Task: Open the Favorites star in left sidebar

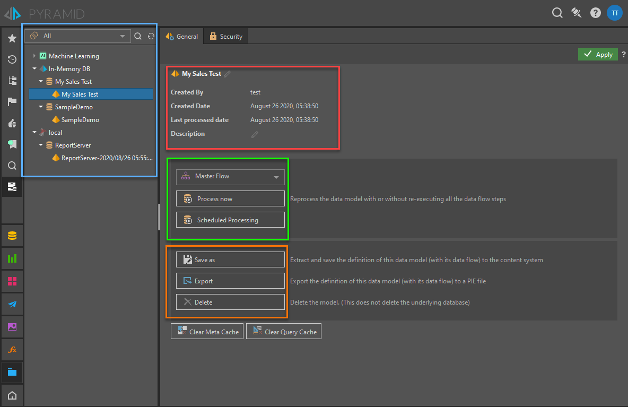Action: (x=12, y=38)
